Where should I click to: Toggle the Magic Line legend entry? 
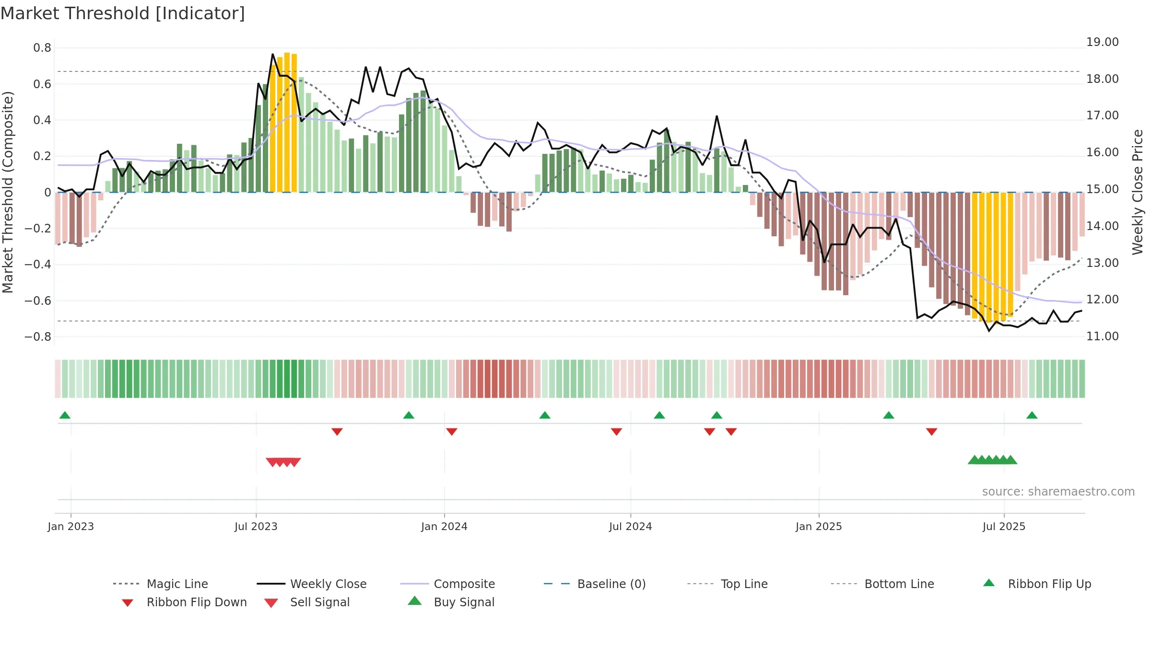coord(161,584)
